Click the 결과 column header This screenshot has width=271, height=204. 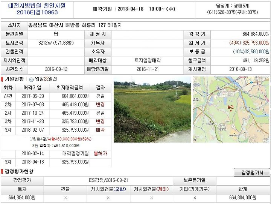coord(100,88)
